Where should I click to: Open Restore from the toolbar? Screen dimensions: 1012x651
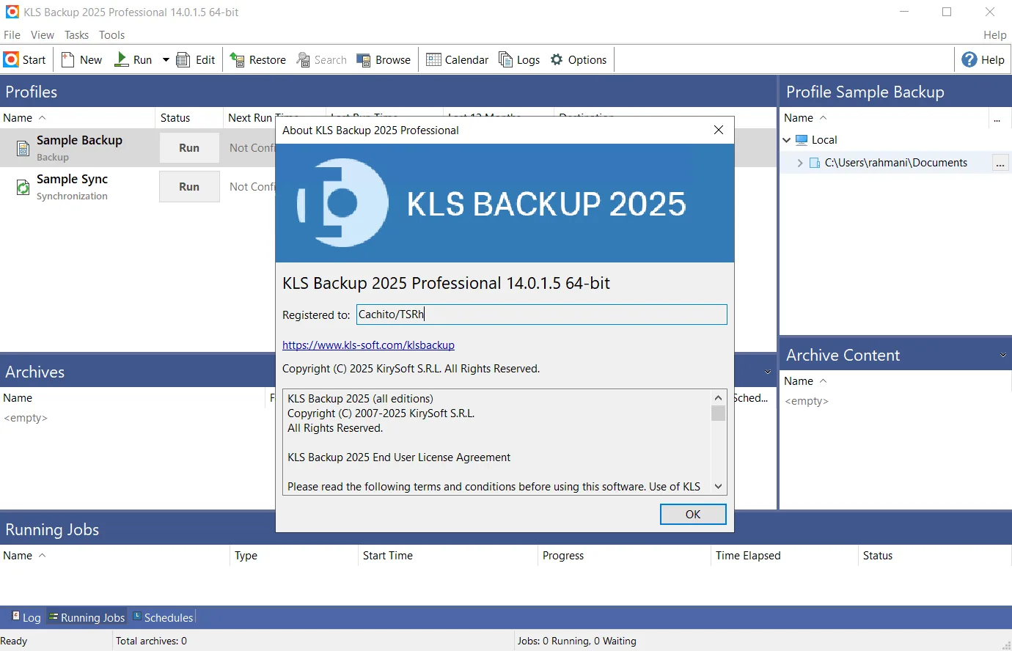pos(257,59)
